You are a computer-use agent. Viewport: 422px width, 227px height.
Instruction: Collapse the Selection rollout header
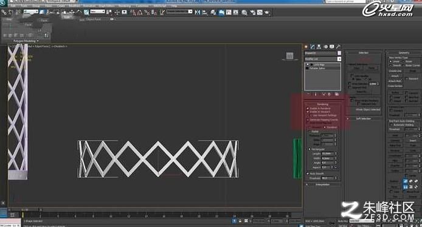coord(364,53)
